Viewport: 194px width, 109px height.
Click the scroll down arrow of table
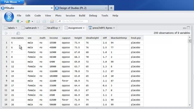(189, 105)
